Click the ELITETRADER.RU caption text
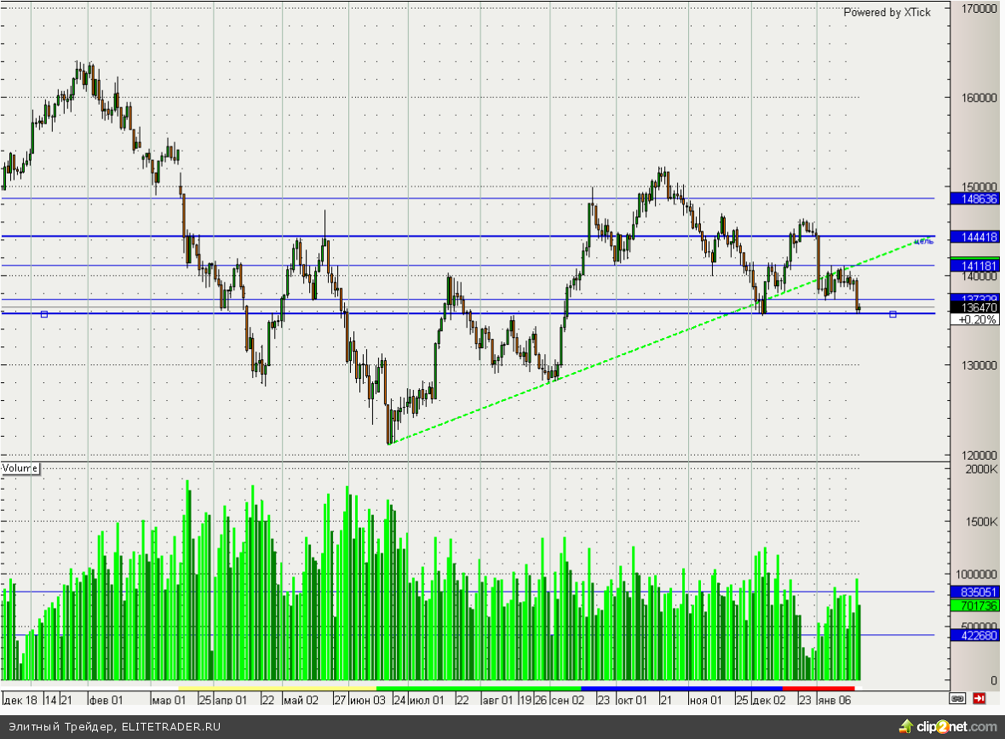Image resolution: width=1005 pixels, height=739 pixels. (x=114, y=726)
